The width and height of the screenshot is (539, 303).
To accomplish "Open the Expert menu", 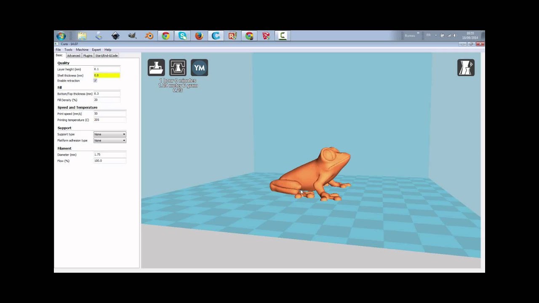I will 96,50.
